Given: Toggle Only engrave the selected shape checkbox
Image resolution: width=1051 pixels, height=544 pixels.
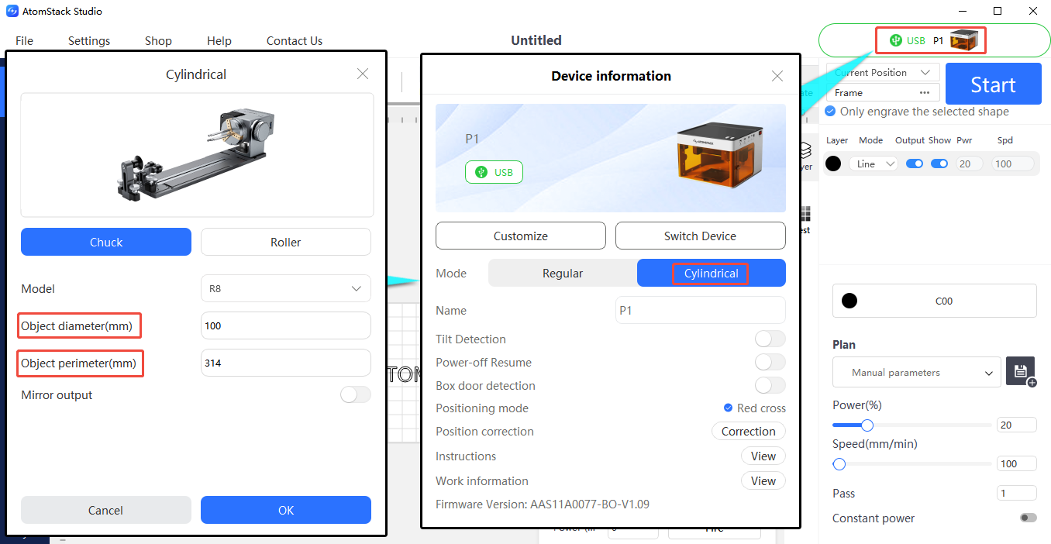Looking at the screenshot, I should point(831,112).
